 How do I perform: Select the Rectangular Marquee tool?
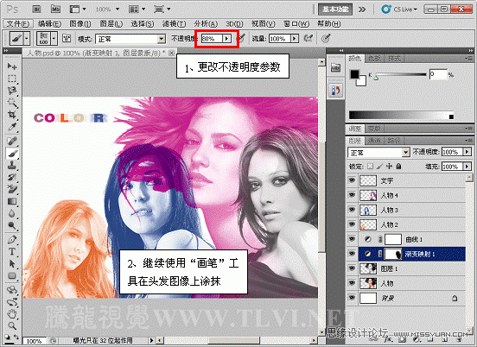[12, 79]
